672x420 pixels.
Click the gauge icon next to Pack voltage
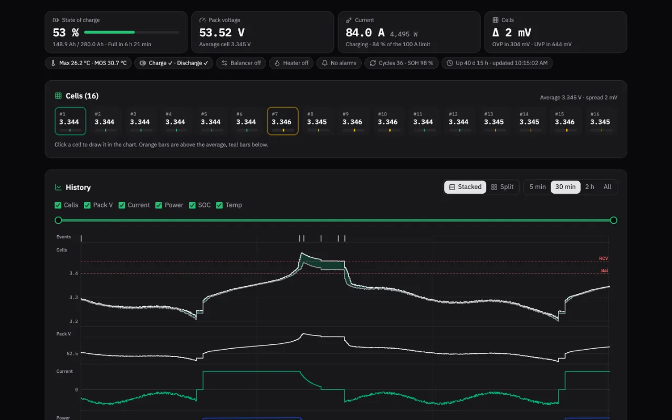click(202, 20)
